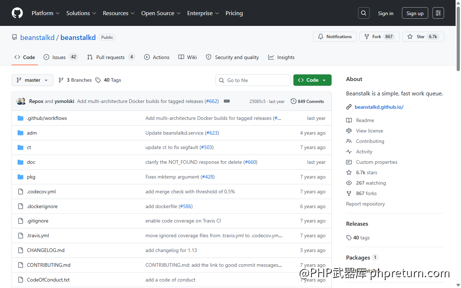The width and height of the screenshot is (461, 288).
Task: Expand the Solutions menu
Action: (81, 13)
